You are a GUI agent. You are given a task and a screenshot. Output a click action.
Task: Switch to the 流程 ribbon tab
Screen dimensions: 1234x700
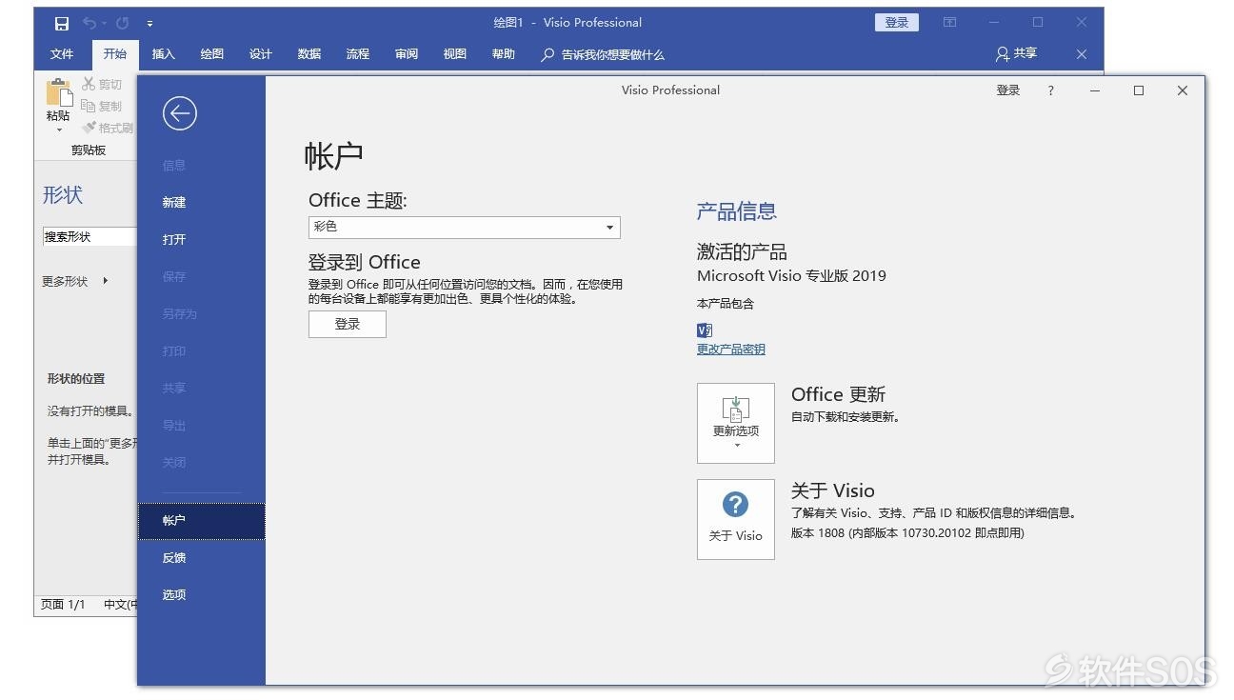358,54
